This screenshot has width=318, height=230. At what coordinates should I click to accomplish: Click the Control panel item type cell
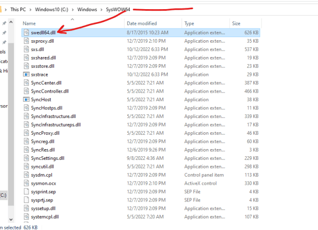click(x=204, y=175)
